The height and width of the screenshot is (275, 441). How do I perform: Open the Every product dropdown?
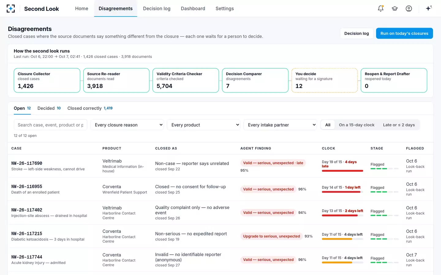[x=204, y=125]
